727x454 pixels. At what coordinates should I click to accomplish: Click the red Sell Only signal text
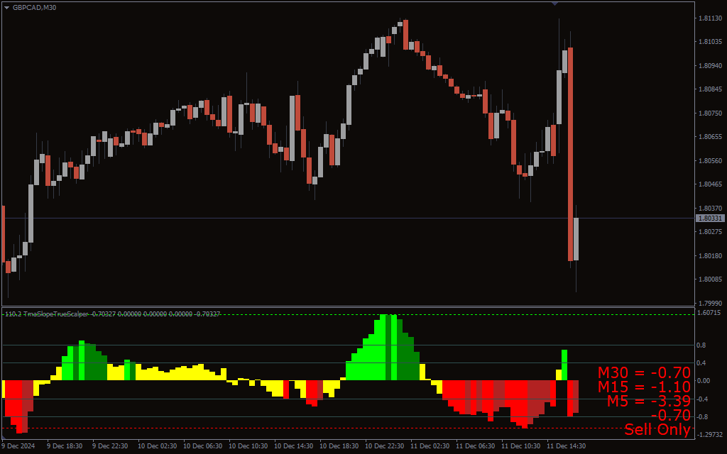[657, 429]
